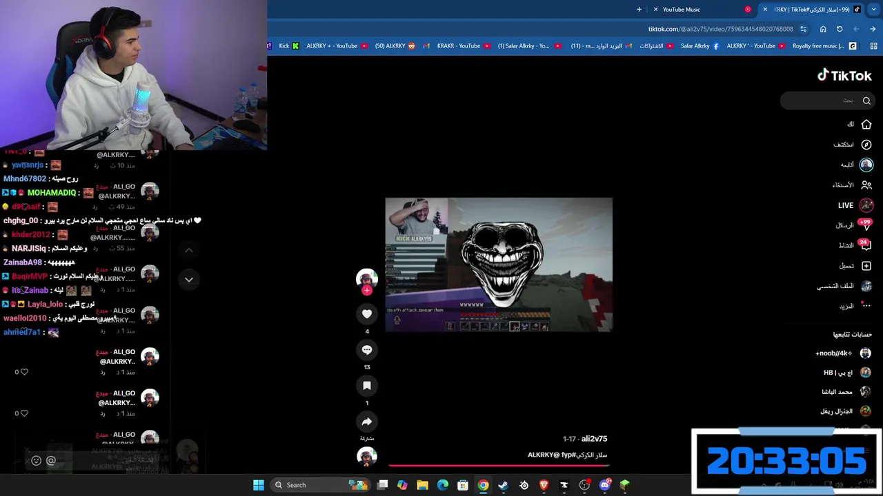The height and width of the screenshot is (496, 883).
Task: Open the Kick bookmark
Action: tap(288, 46)
